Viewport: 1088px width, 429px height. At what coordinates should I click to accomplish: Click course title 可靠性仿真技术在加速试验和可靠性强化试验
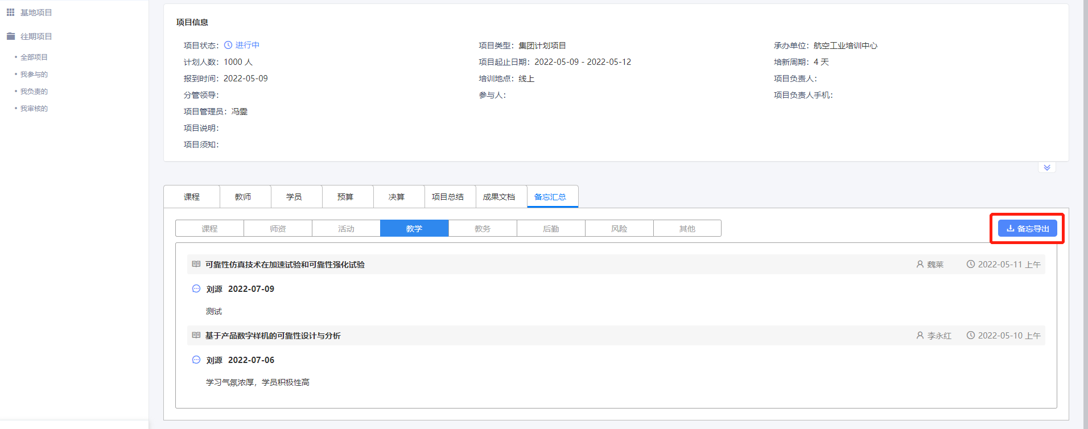285,265
